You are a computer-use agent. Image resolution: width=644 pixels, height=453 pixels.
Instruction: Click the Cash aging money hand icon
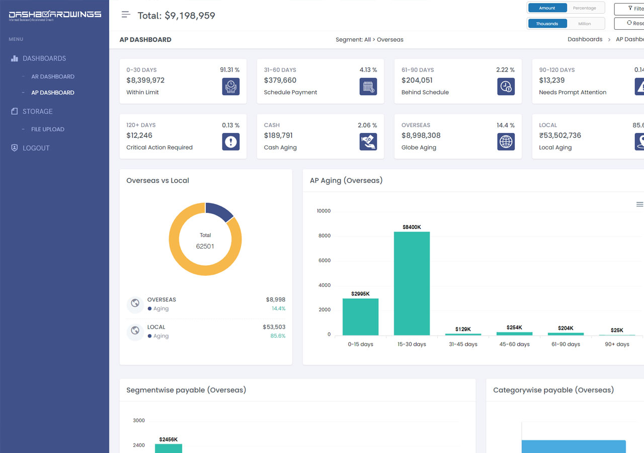coord(368,142)
